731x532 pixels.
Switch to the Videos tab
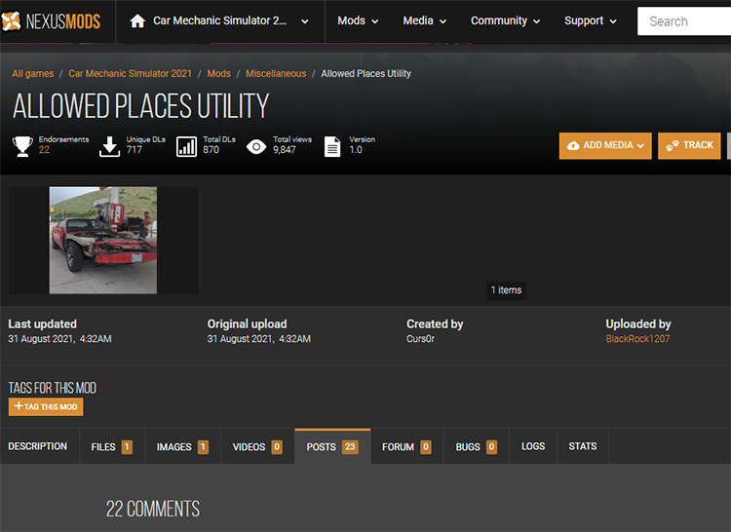pos(257,447)
